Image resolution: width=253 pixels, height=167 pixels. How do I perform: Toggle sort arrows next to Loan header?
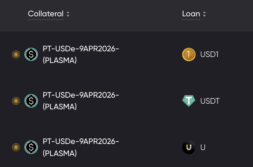click(204, 14)
